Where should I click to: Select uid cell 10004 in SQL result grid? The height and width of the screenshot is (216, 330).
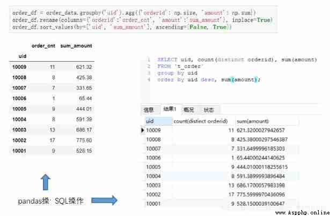153,176
